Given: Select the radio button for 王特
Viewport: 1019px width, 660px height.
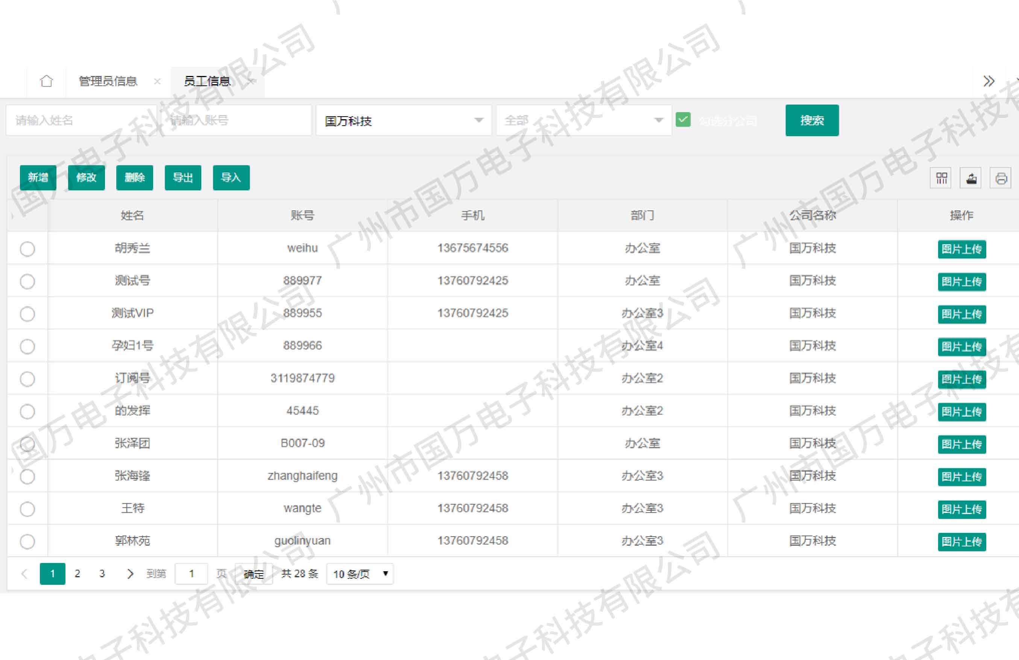Looking at the screenshot, I should click(x=27, y=509).
